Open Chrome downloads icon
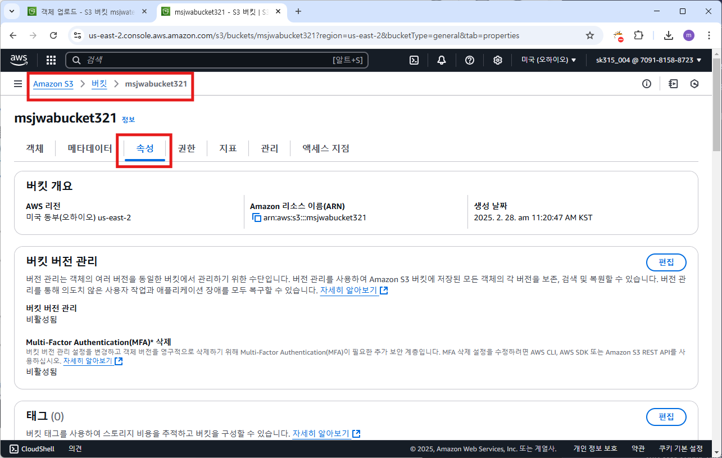 pos(669,35)
